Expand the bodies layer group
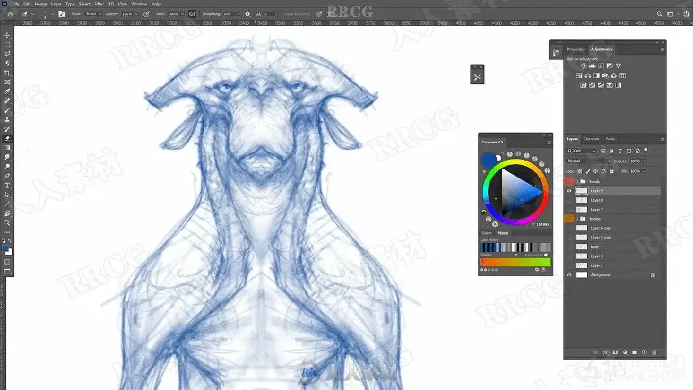Image resolution: width=693 pixels, height=390 pixels. point(577,219)
